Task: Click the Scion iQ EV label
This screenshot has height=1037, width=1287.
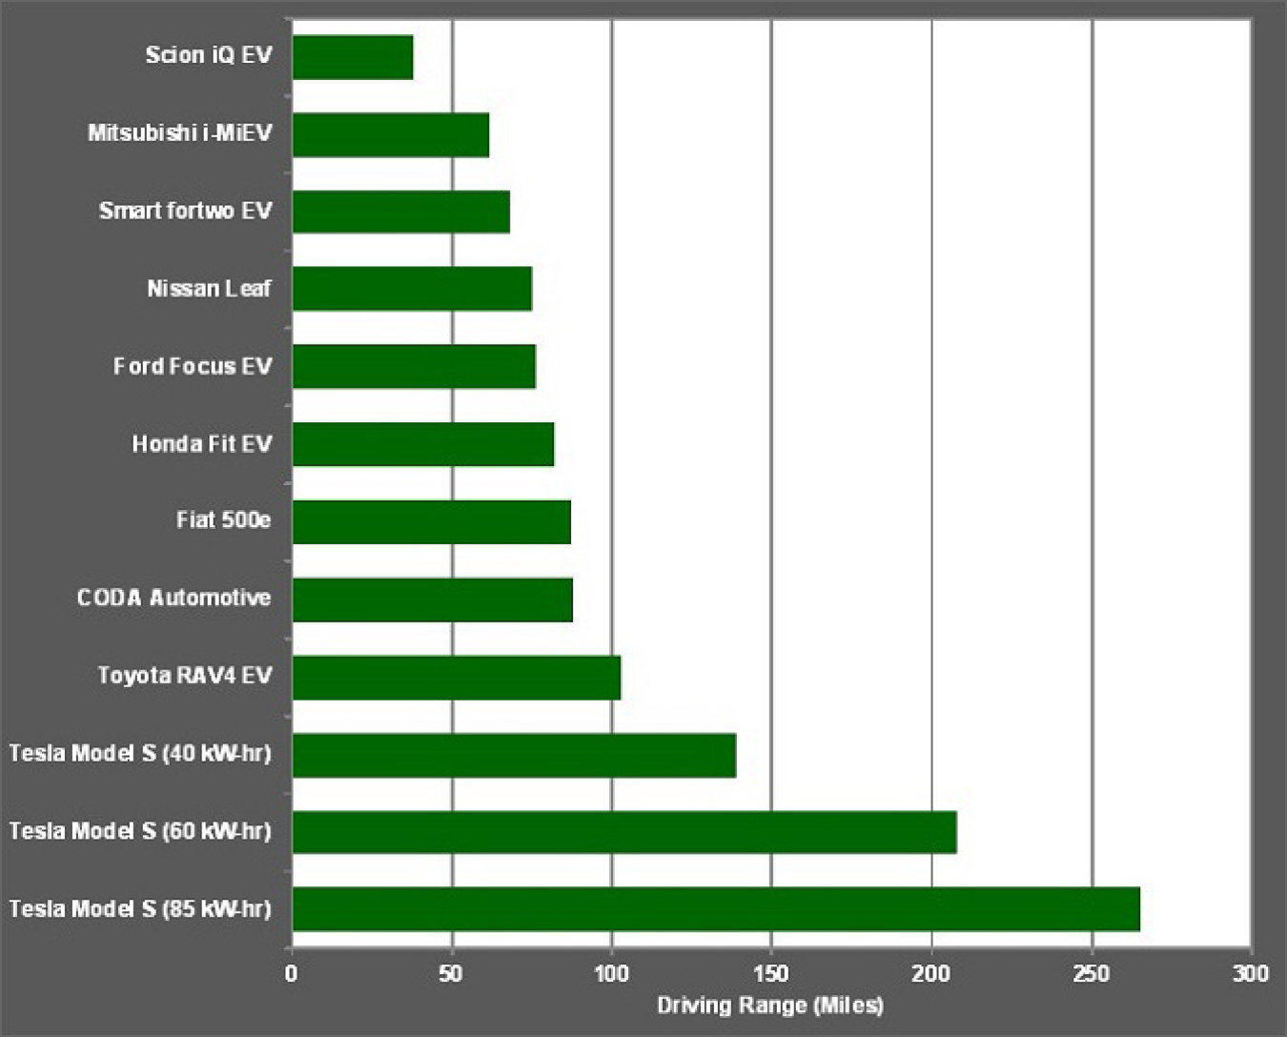Action: tap(209, 55)
